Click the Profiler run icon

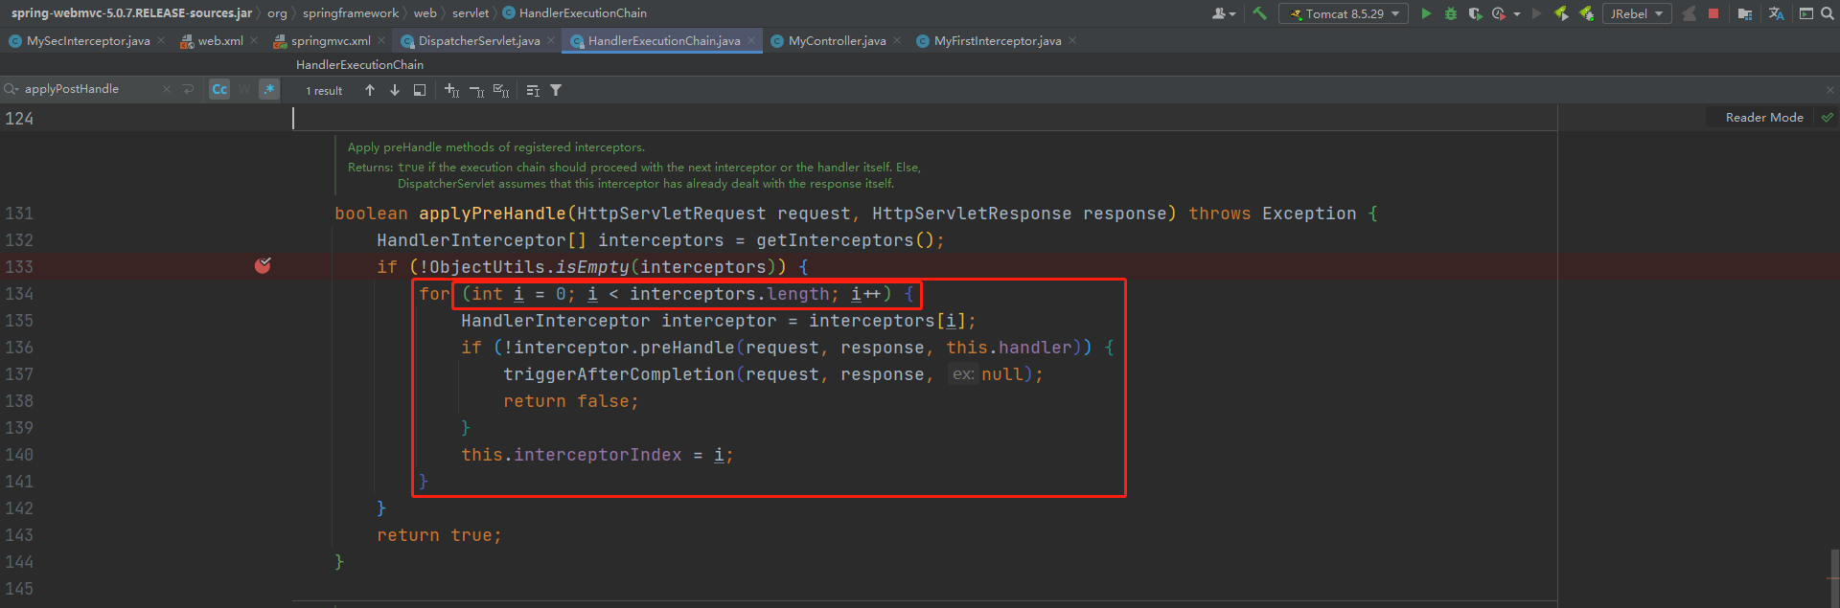tap(1499, 13)
